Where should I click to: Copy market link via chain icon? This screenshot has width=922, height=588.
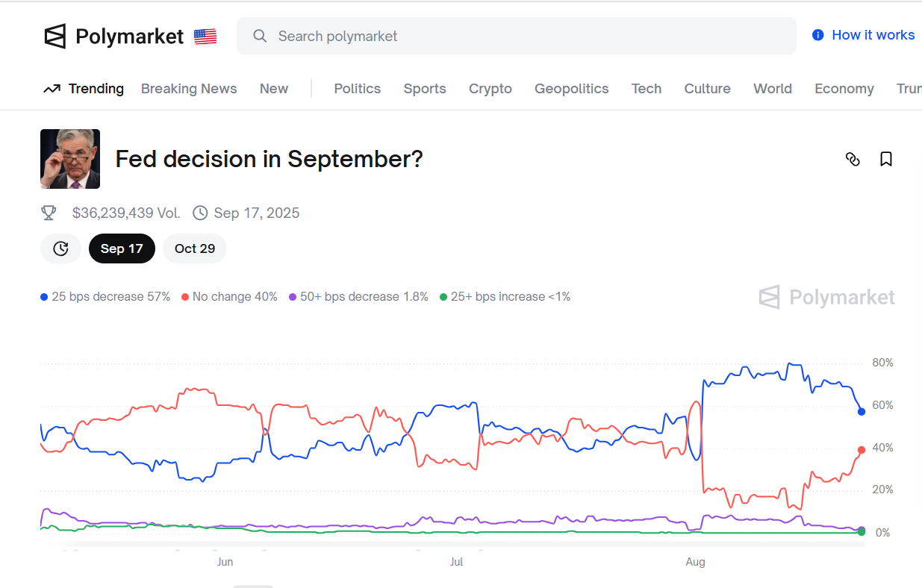[x=853, y=159]
